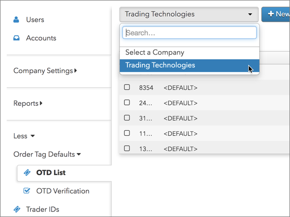Screen dimensions: 290x217
Task: Click the Trader IDs tag icon
Action: tap(17, 209)
